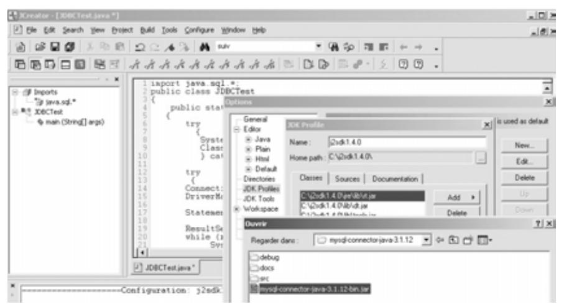Open the Edit menu
Viewport: 564px width, 307px height.
click(x=49, y=30)
